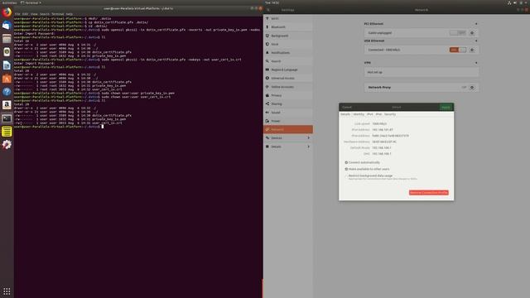
Task: Select the Terminal icon in the dock
Action: coord(7,118)
